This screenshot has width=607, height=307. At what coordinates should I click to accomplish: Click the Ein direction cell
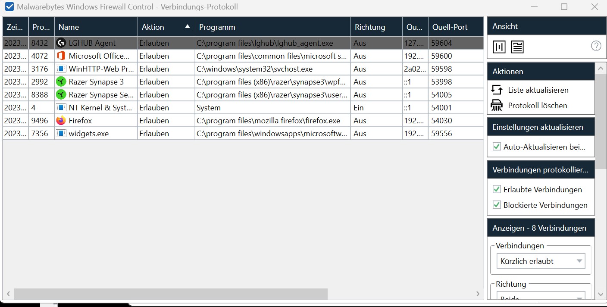tap(376, 108)
